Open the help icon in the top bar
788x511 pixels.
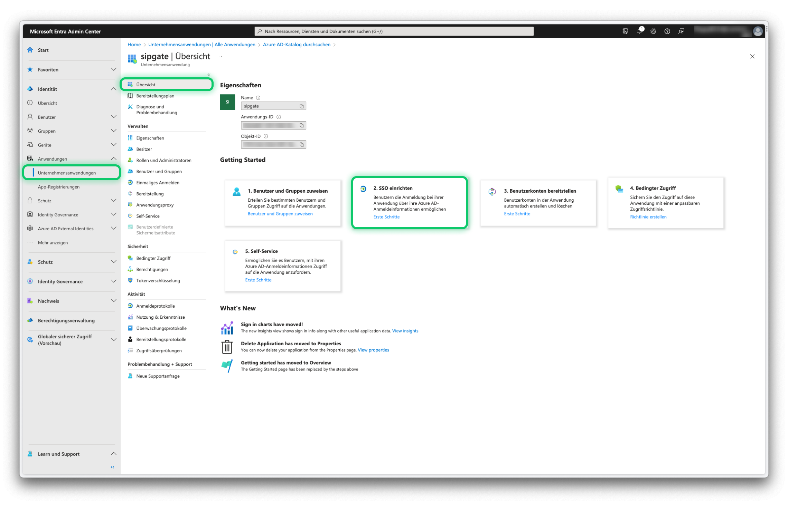(x=667, y=31)
